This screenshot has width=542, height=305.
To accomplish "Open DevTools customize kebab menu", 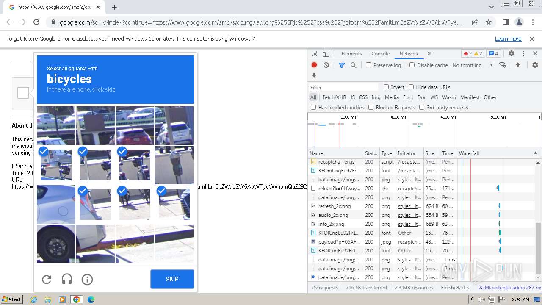I will [523, 54].
